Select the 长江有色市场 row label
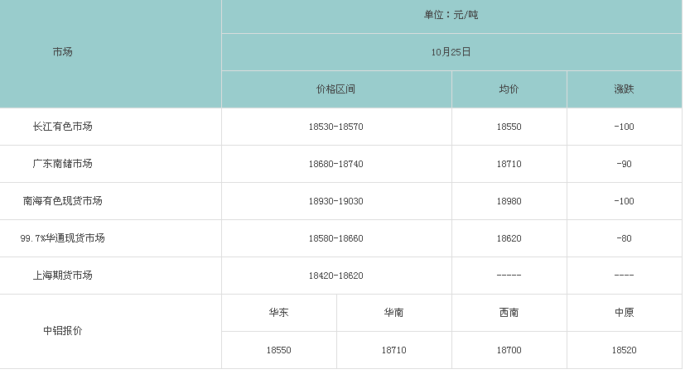 pyautogui.click(x=62, y=127)
